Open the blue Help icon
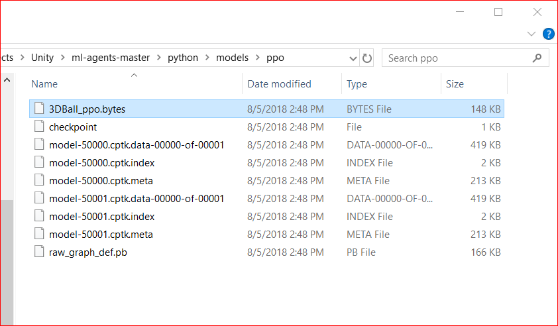The image size is (558, 326). click(548, 34)
